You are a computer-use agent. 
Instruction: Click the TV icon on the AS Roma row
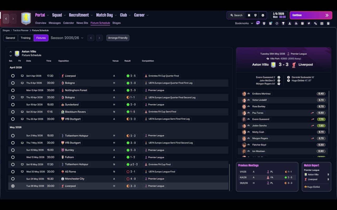tap(22, 172)
